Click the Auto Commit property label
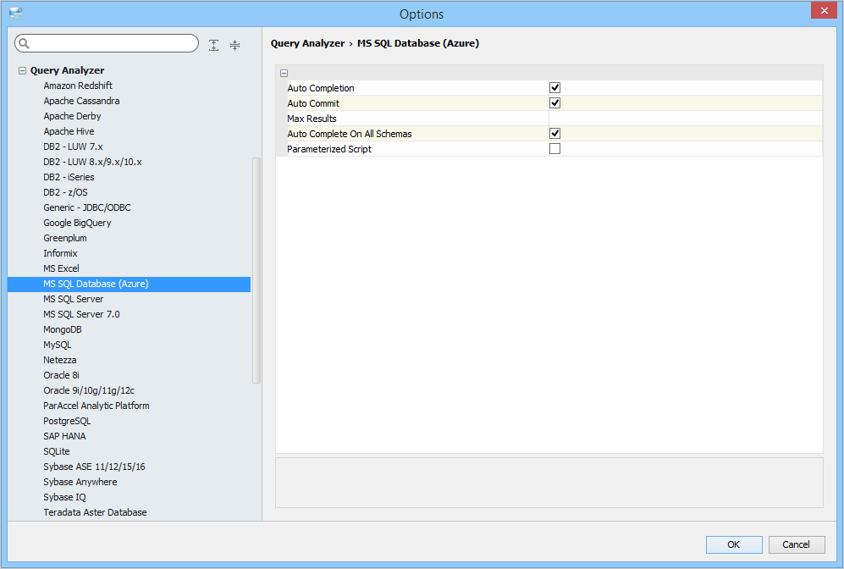844x569 pixels. tap(313, 103)
